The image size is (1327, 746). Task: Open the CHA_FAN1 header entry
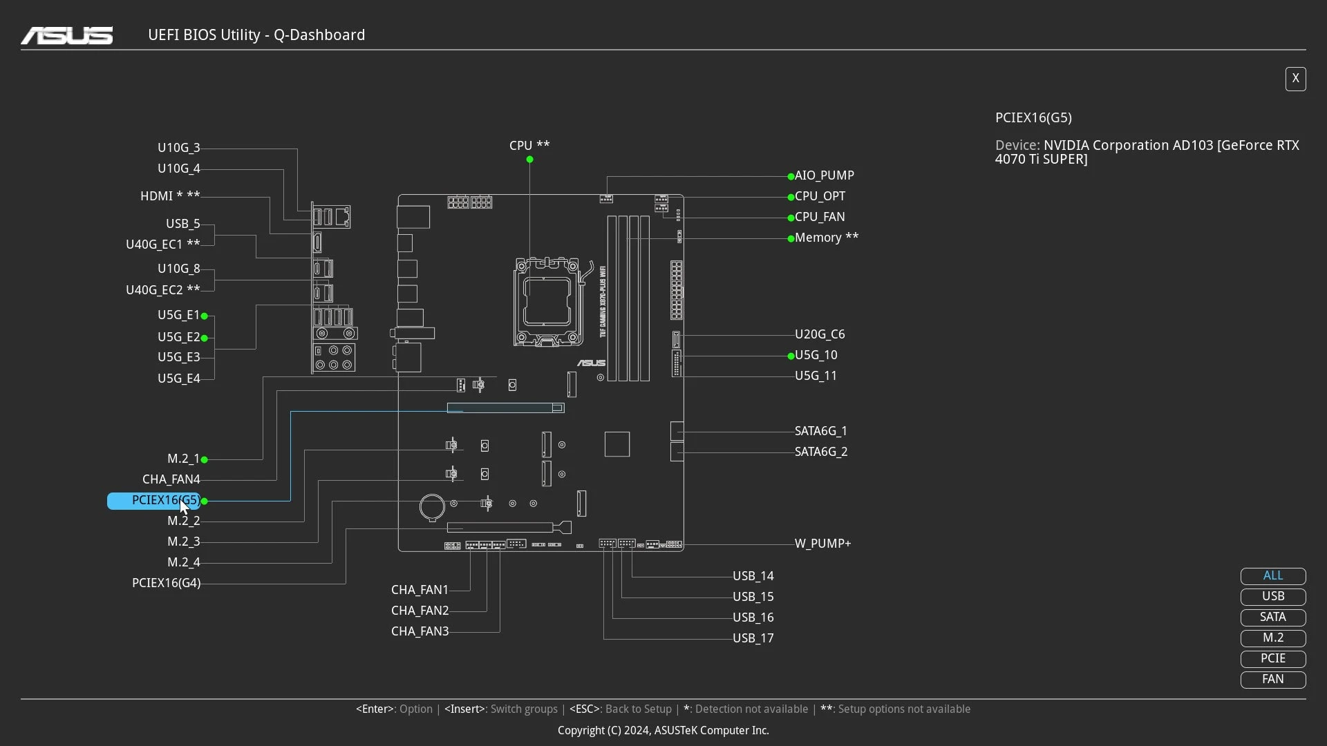coord(420,590)
